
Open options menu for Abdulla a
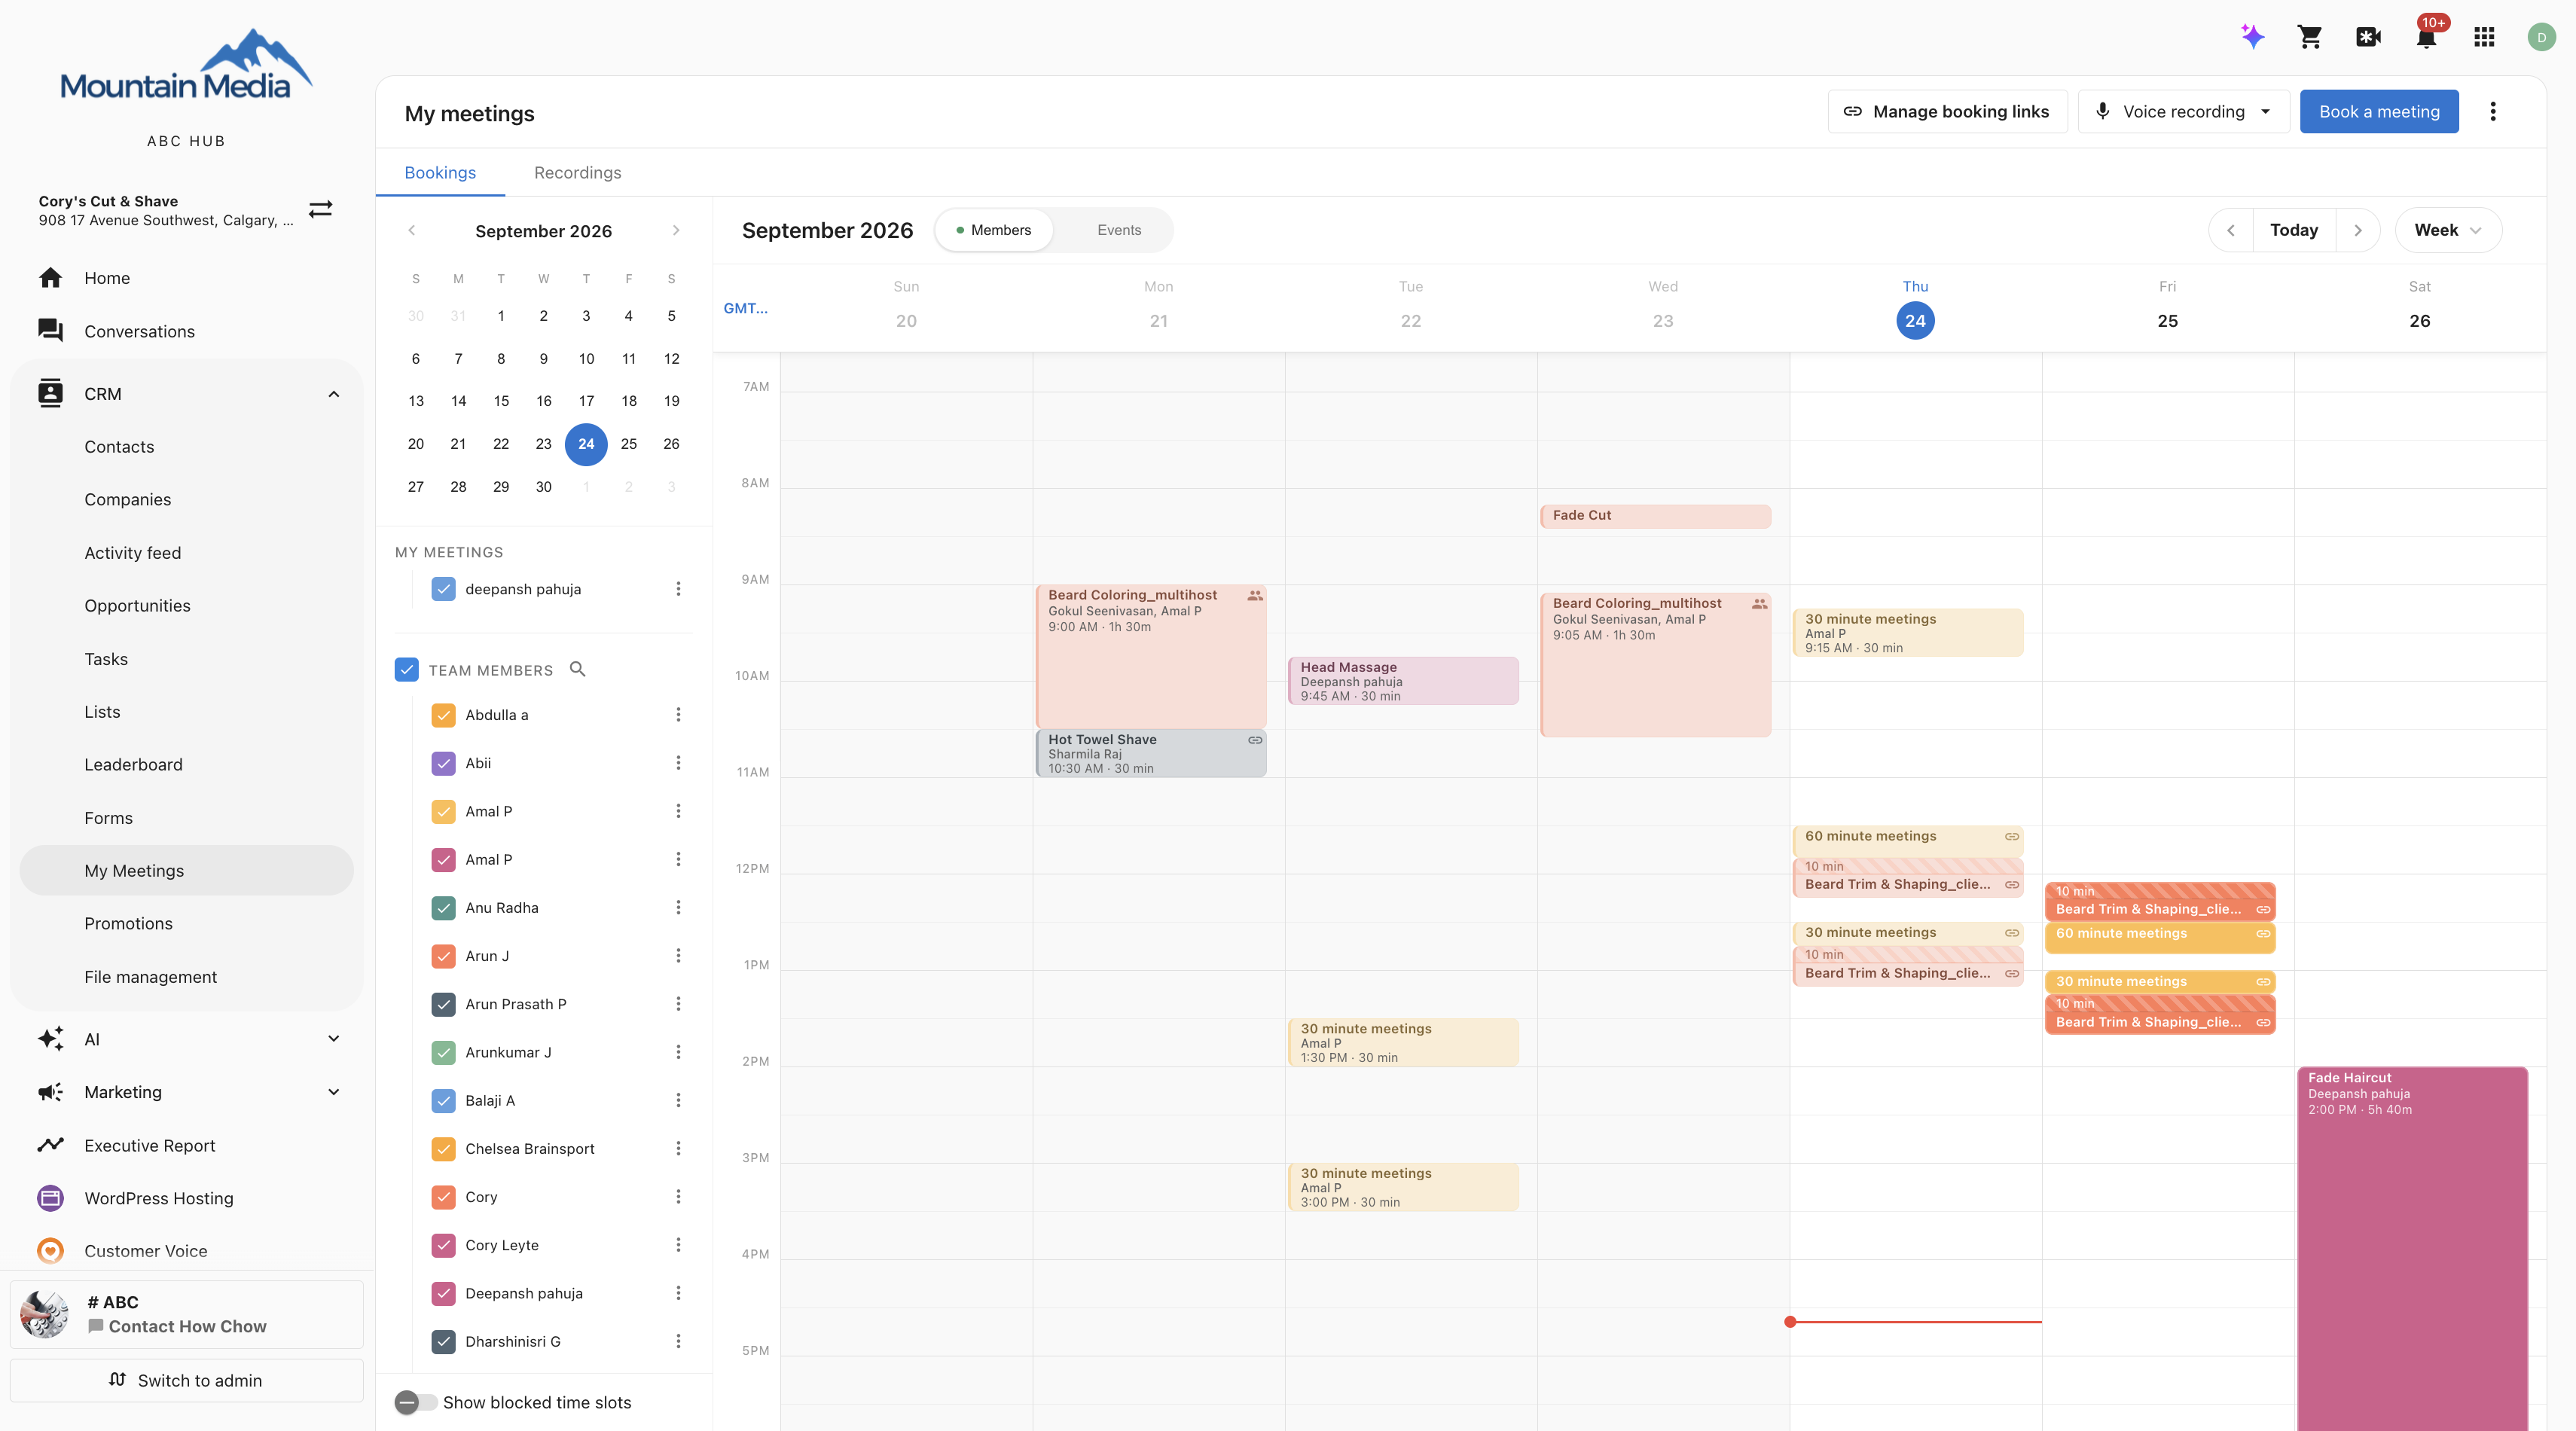678,715
